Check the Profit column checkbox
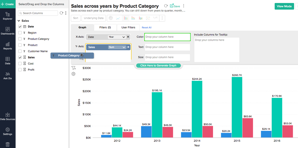This screenshot has width=298, height=148. (20, 70)
